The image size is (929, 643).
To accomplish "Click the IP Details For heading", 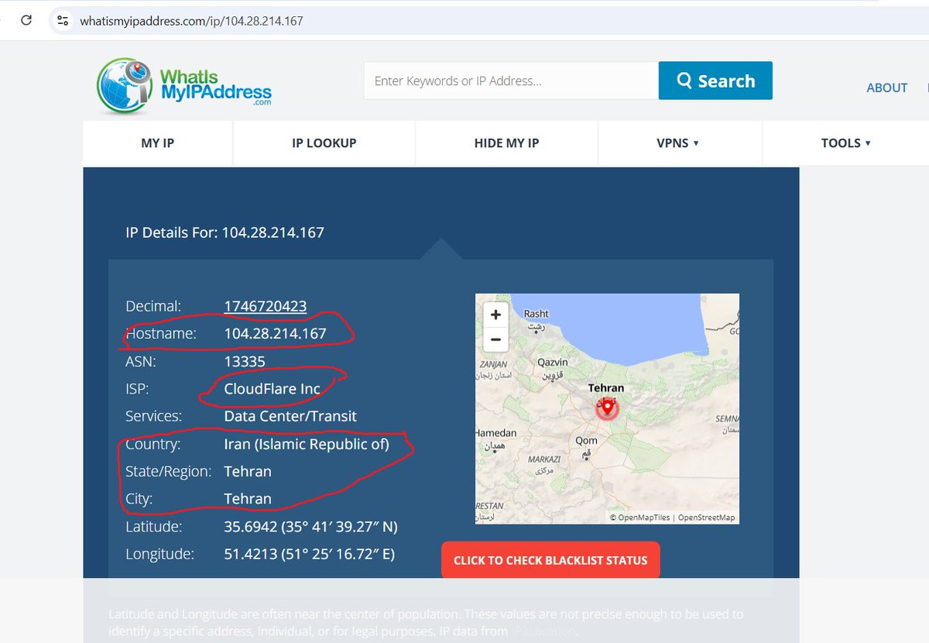I will 225,232.
